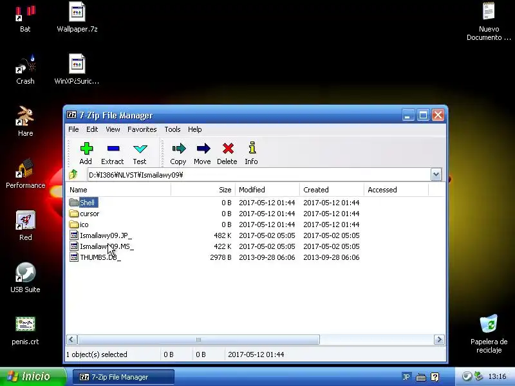Click the Add toolbar icon
This screenshot has height=386, width=515.
(86, 149)
